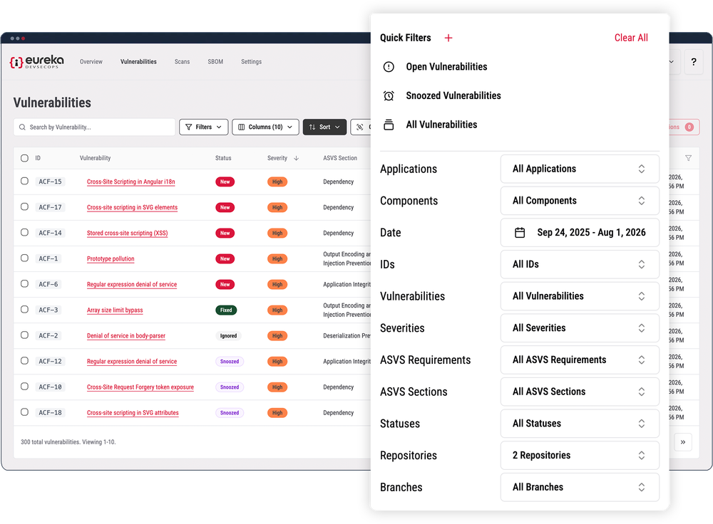
Task: Open the Sort dropdown
Action: pos(324,127)
